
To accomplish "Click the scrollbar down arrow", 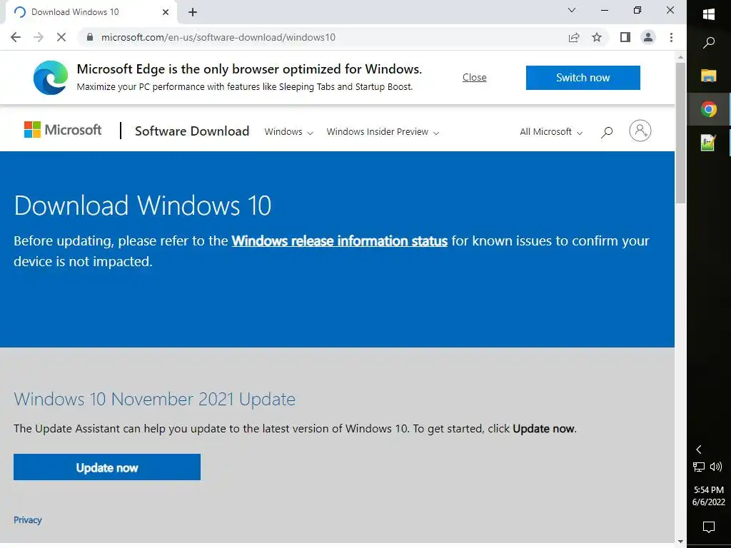I will 680,542.
